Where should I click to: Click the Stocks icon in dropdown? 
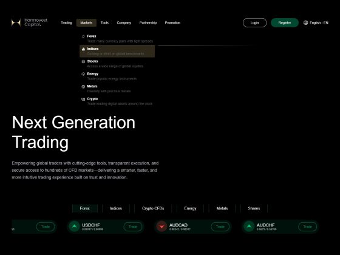tap(83, 61)
